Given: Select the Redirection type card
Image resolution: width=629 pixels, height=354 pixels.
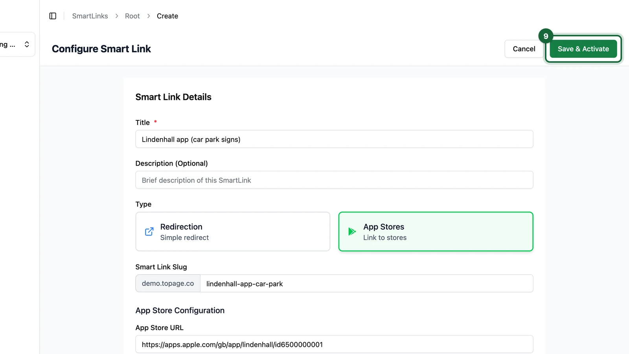Looking at the screenshot, I should pyautogui.click(x=233, y=232).
